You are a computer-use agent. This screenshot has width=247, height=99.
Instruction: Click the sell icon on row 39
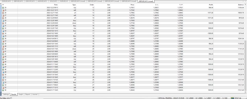(3, 46)
